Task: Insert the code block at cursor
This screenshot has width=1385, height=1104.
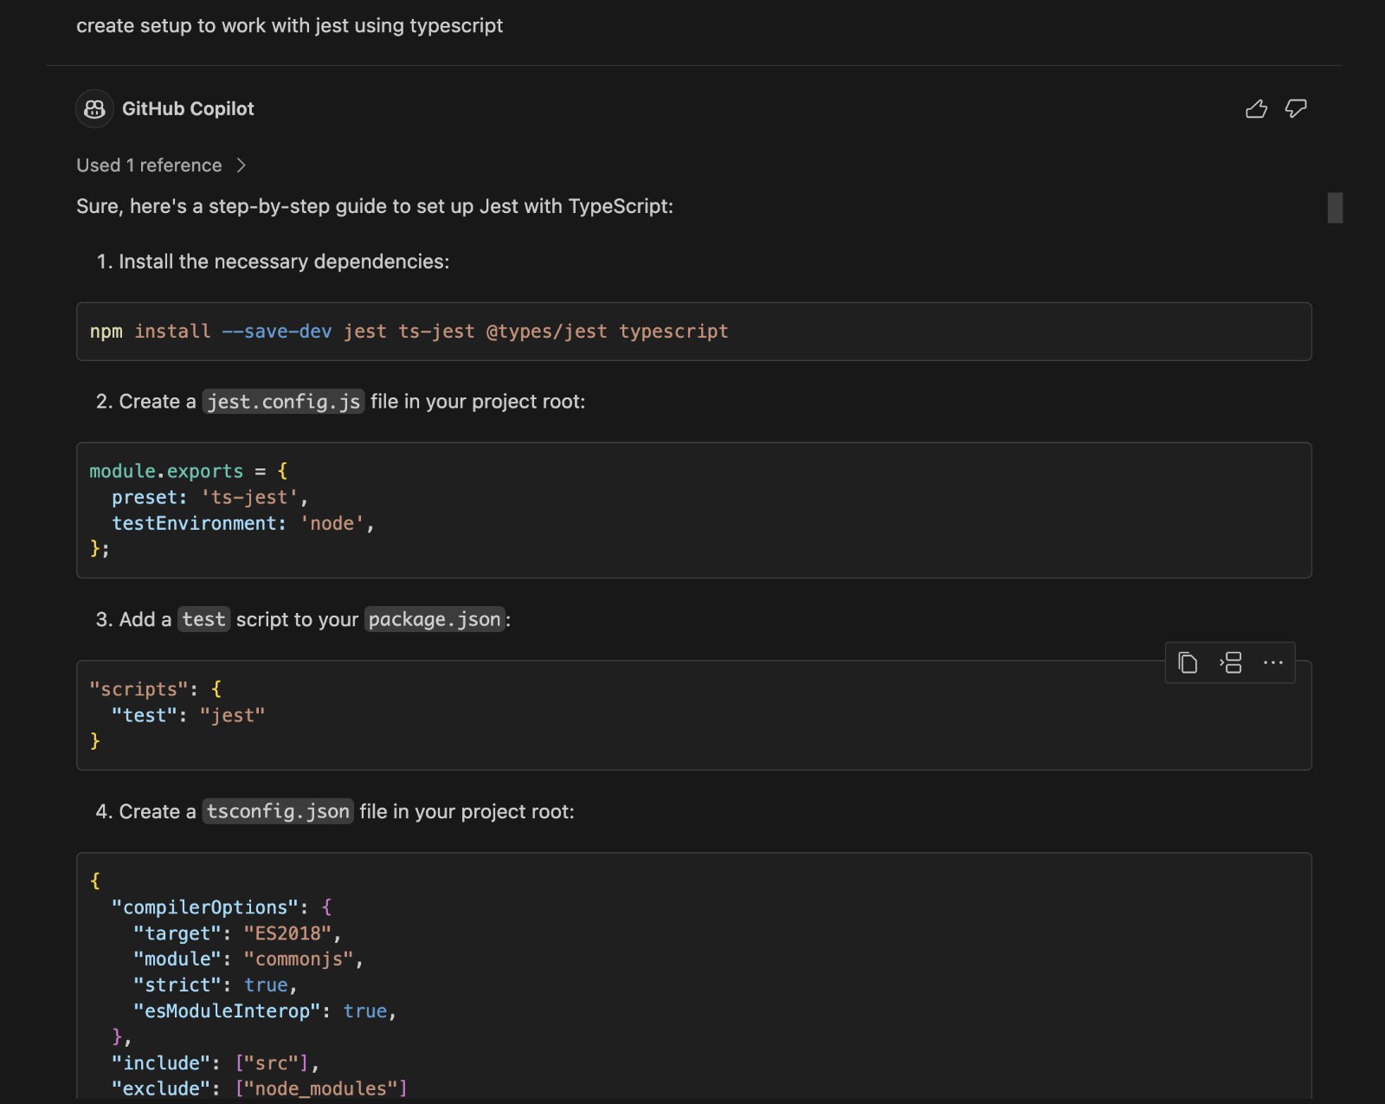Action: click(x=1231, y=662)
